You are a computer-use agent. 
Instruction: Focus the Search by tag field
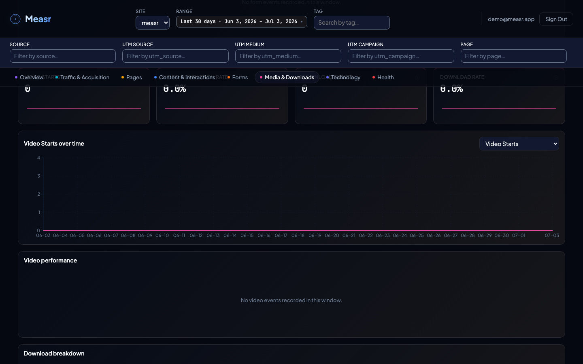coord(352,23)
